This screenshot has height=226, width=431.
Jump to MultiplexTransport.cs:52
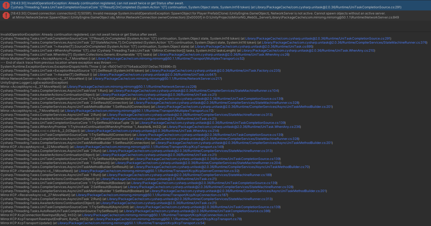(x=170, y=59)
